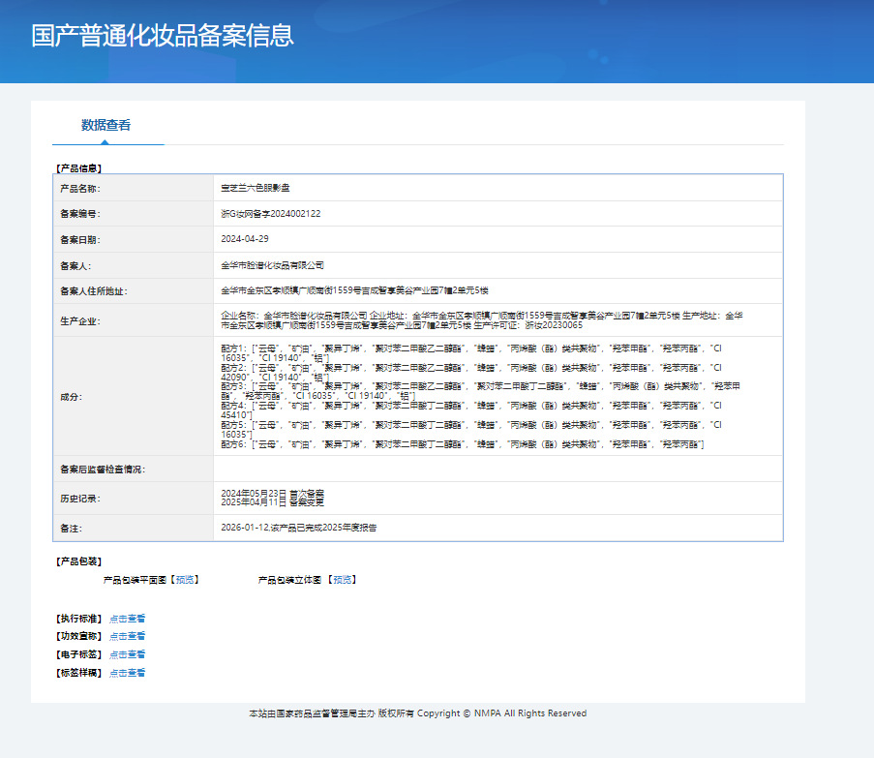Select the 配方6 ingredient line
Image resolution: width=874 pixels, height=758 pixels.
point(463,444)
